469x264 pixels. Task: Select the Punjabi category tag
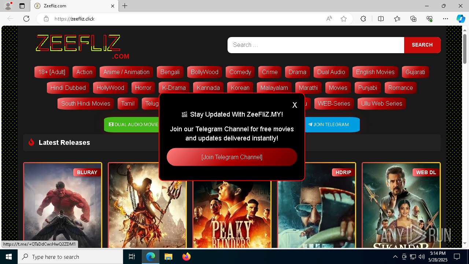[x=368, y=88]
